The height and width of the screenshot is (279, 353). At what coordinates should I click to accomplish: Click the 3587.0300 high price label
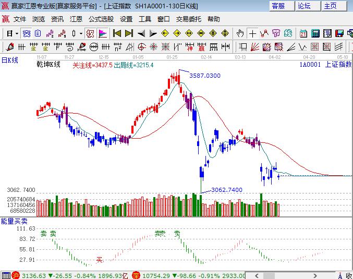(x=204, y=76)
